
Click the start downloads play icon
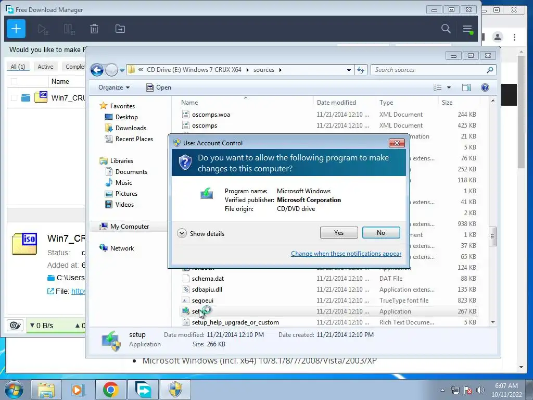point(43,29)
